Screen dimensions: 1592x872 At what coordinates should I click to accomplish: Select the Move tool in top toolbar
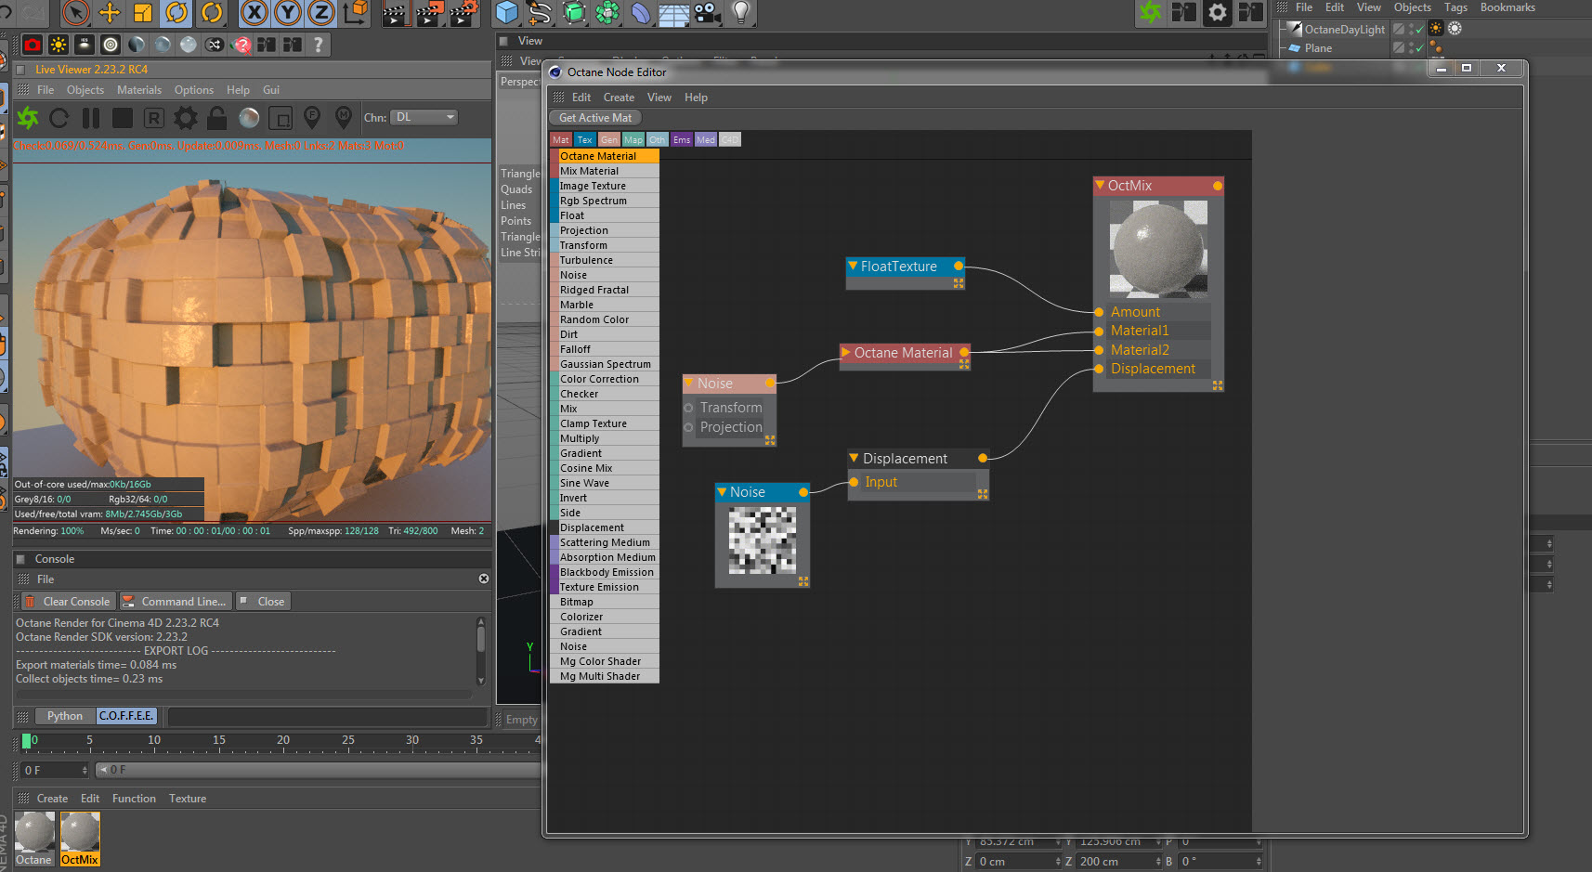click(x=110, y=12)
